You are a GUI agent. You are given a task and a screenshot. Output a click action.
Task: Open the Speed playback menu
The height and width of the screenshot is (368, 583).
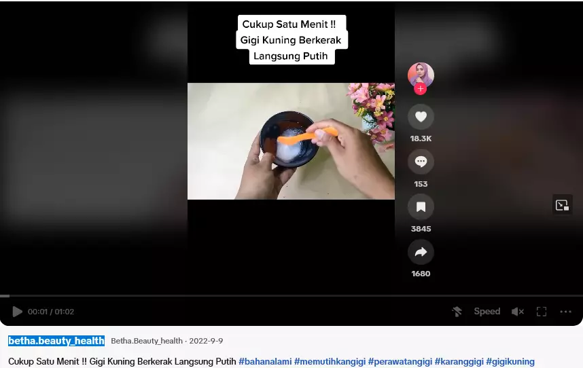pyautogui.click(x=487, y=312)
